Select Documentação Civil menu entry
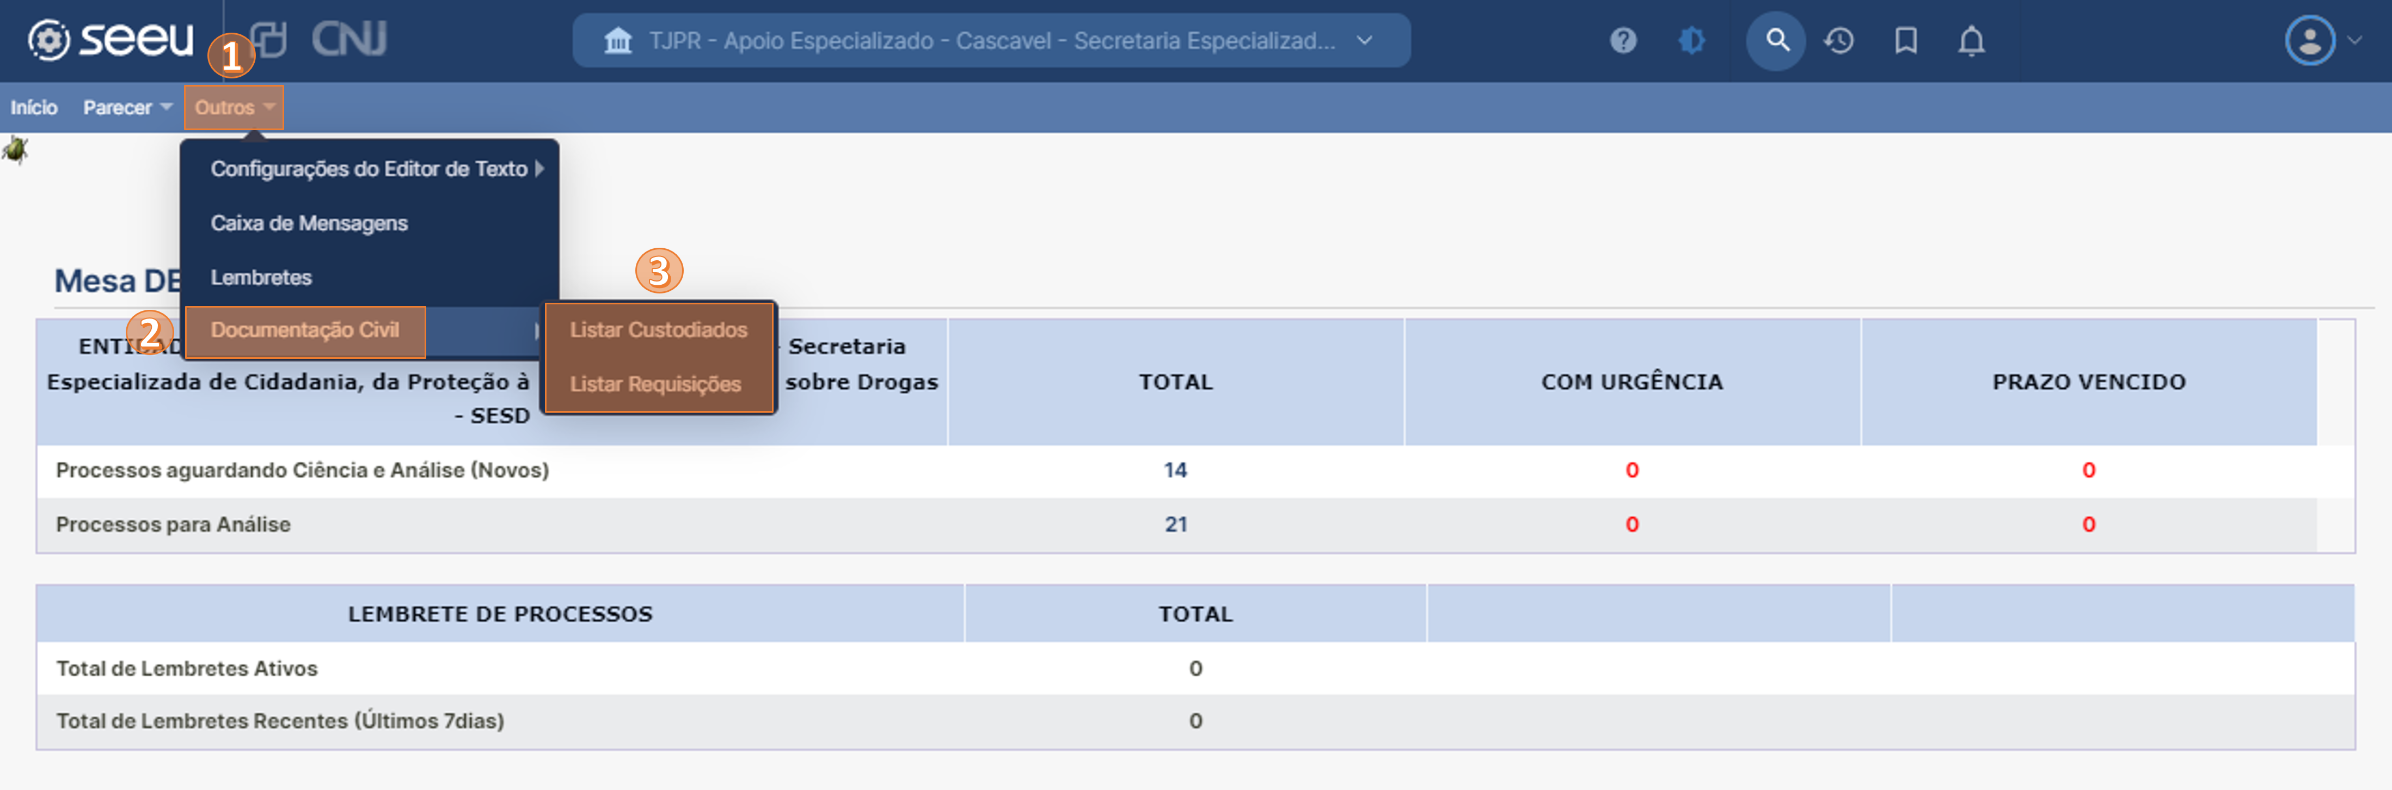Screen dimensions: 2392x790 click(305, 330)
